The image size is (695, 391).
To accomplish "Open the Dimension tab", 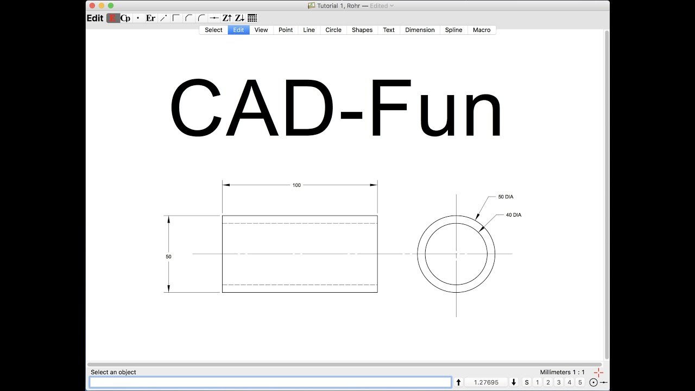I will pyautogui.click(x=420, y=30).
